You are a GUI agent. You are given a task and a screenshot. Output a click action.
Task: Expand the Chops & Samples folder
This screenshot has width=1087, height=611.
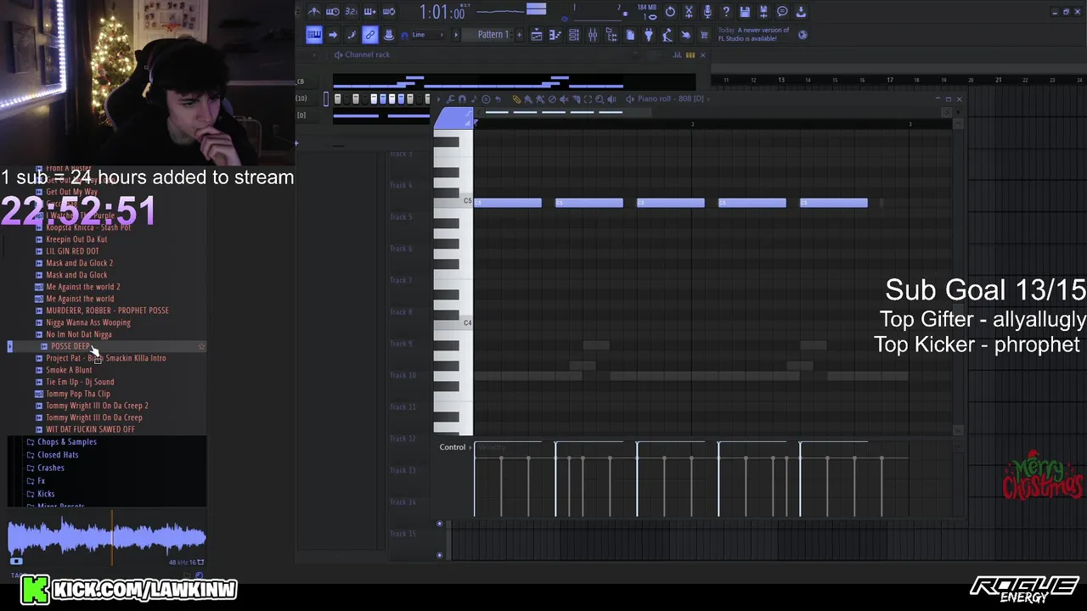[x=67, y=442]
